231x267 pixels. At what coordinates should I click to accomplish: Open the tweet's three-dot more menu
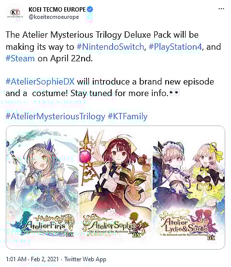tap(221, 9)
